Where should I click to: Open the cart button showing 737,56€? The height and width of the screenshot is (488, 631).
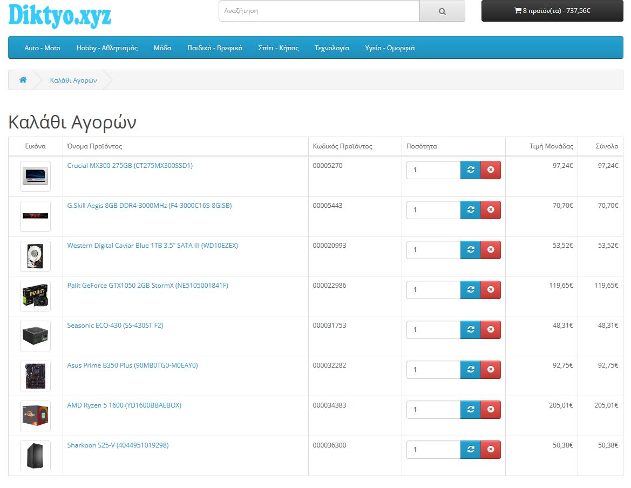pos(552,11)
